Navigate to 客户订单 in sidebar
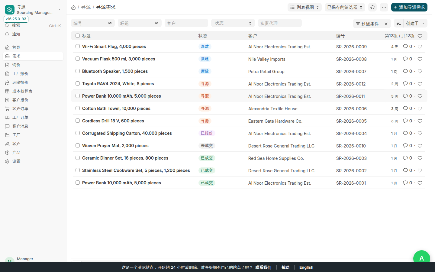This screenshot has height=272, width=435. pos(33,109)
